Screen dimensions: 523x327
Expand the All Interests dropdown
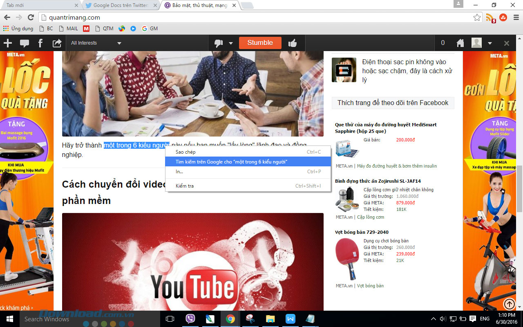(x=96, y=43)
